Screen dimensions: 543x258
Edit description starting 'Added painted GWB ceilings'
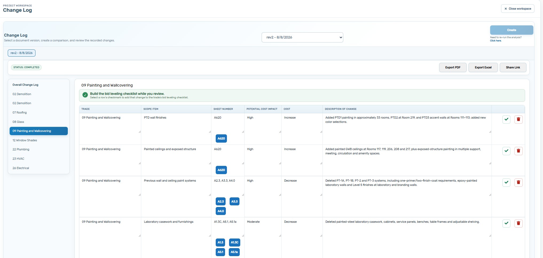point(407,155)
